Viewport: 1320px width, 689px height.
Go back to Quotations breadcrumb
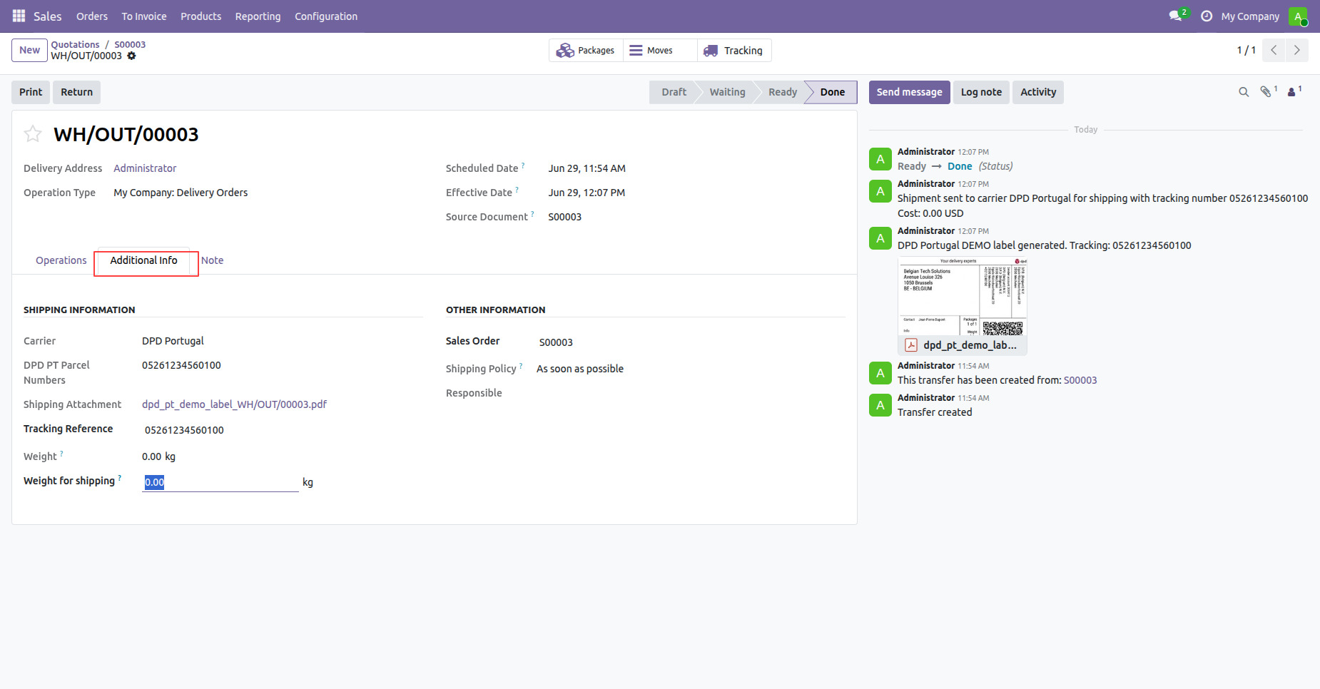click(75, 44)
